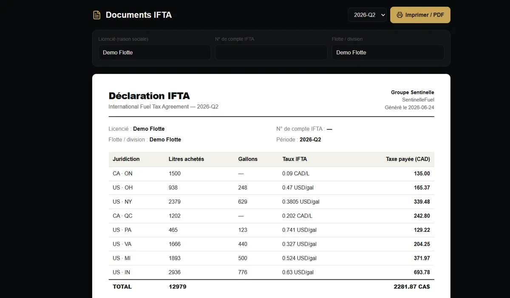This screenshot has height=298, width=510.
Task: Click the Licencié (raison sociale) input field
Action: [x=154, y=53]
